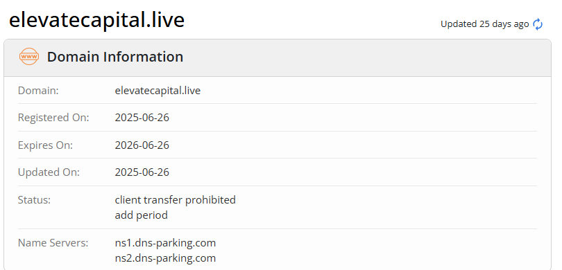The height and width of the screenshot is (270, 562).
Task: Click the 'Status:' field label
Action: coord(34,199)
